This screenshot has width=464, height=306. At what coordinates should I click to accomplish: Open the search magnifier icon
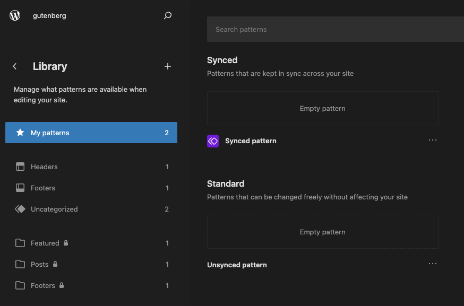click(168, 15)
